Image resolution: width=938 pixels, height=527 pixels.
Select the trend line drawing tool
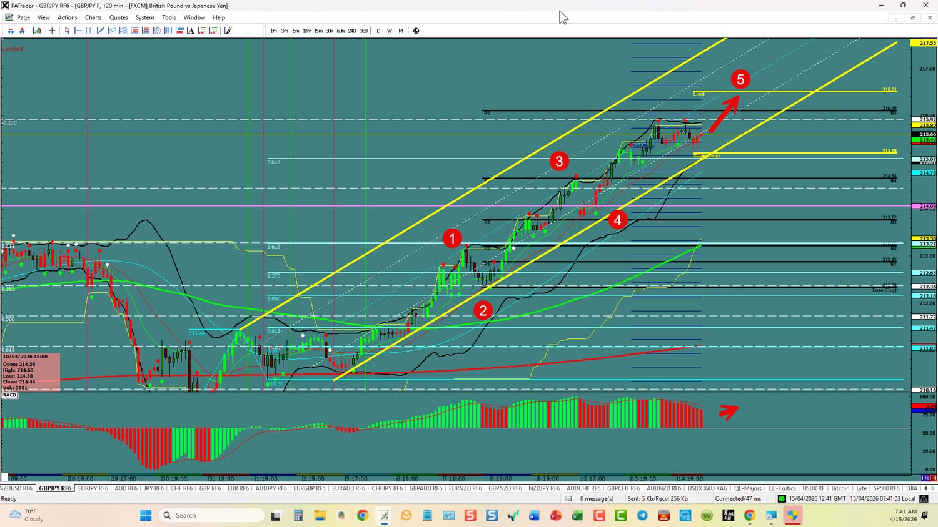[101, 31]
